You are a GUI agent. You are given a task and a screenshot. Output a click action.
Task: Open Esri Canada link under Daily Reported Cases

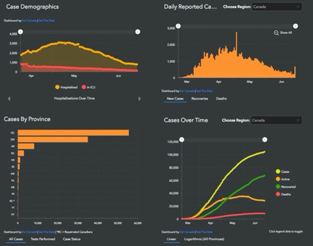187,91
